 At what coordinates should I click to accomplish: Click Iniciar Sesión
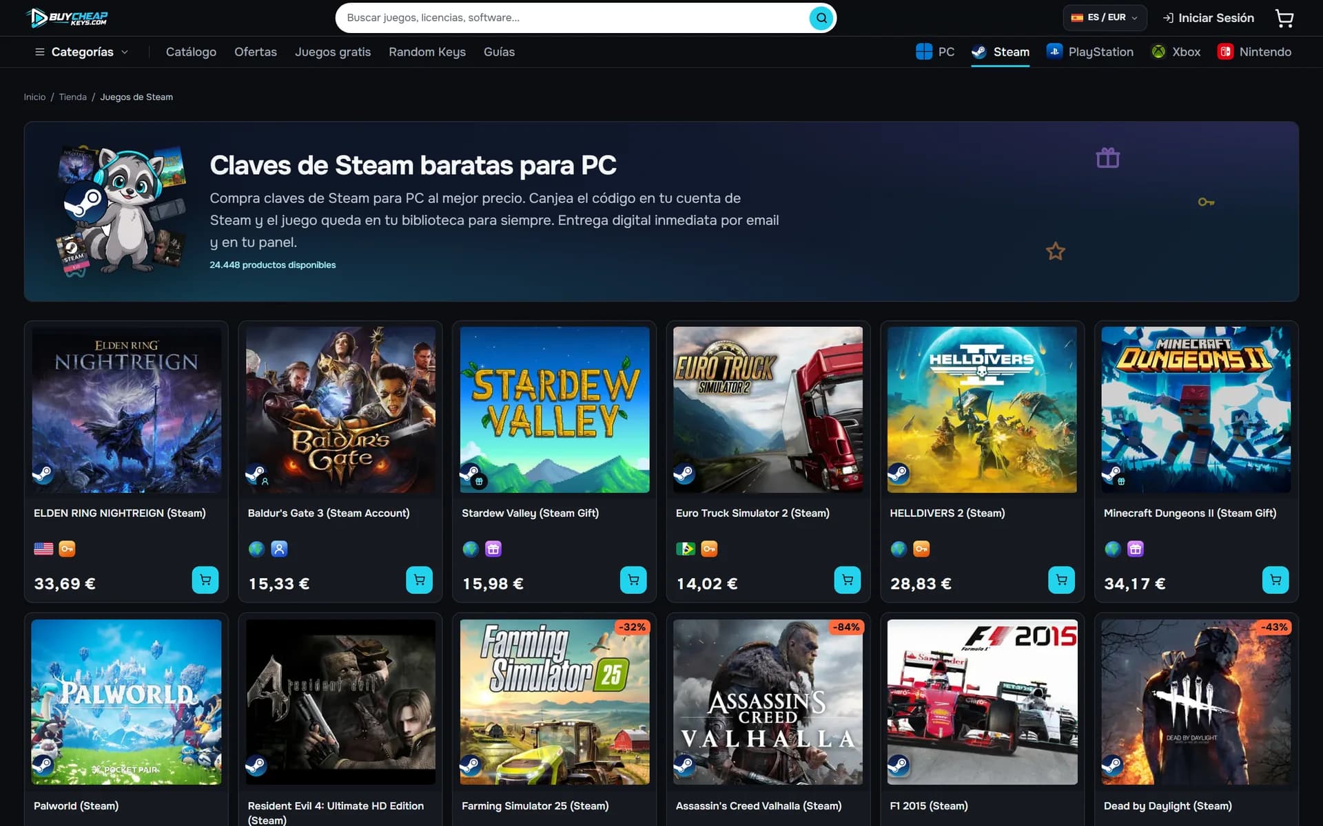(1208, 18)
